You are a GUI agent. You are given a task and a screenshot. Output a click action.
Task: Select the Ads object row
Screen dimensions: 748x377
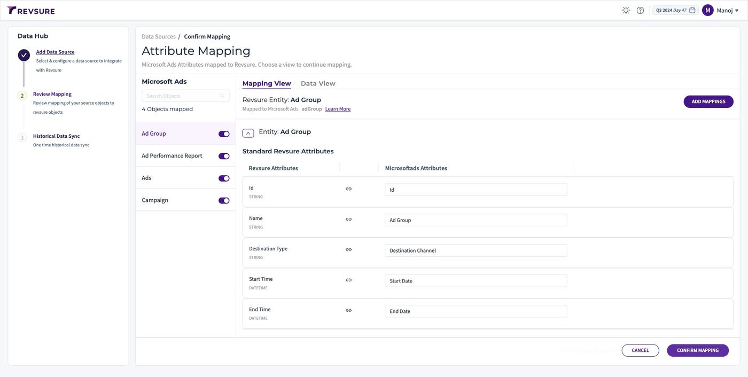[x=185, y=178]
